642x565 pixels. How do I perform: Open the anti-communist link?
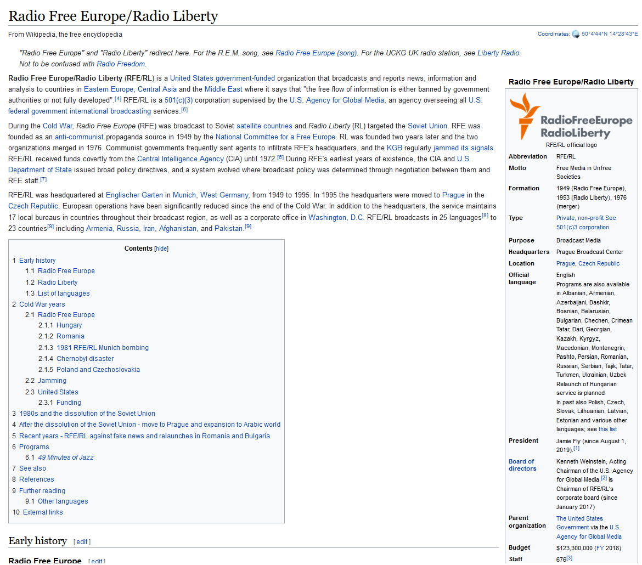(80, 137)
